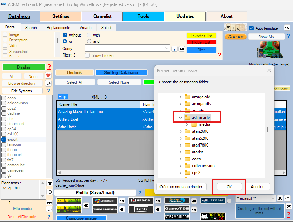Select the IGDB scraper logo
The height and width of the screenshot is (222, 293).
(141, 209)
